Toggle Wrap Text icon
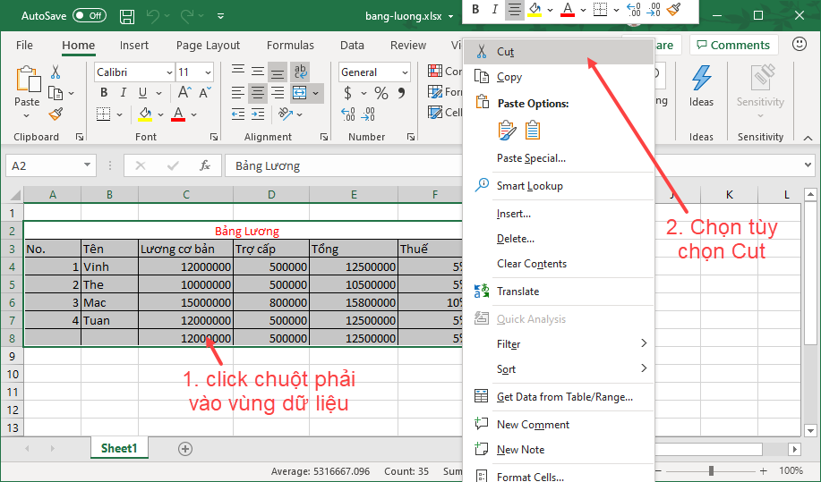Screen dimensions: 821x482 (x=300, y=72)
